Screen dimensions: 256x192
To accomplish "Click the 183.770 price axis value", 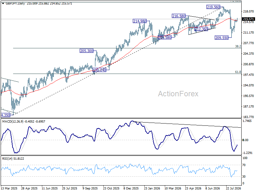I will [x=248, y=117].
